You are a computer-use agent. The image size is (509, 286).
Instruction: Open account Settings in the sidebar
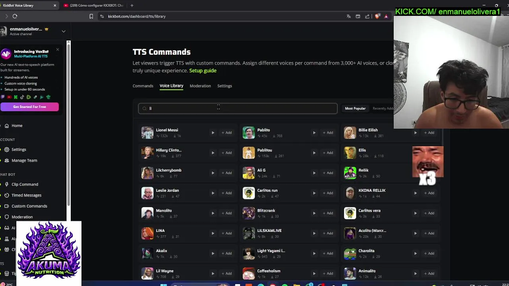coord(19,149)
